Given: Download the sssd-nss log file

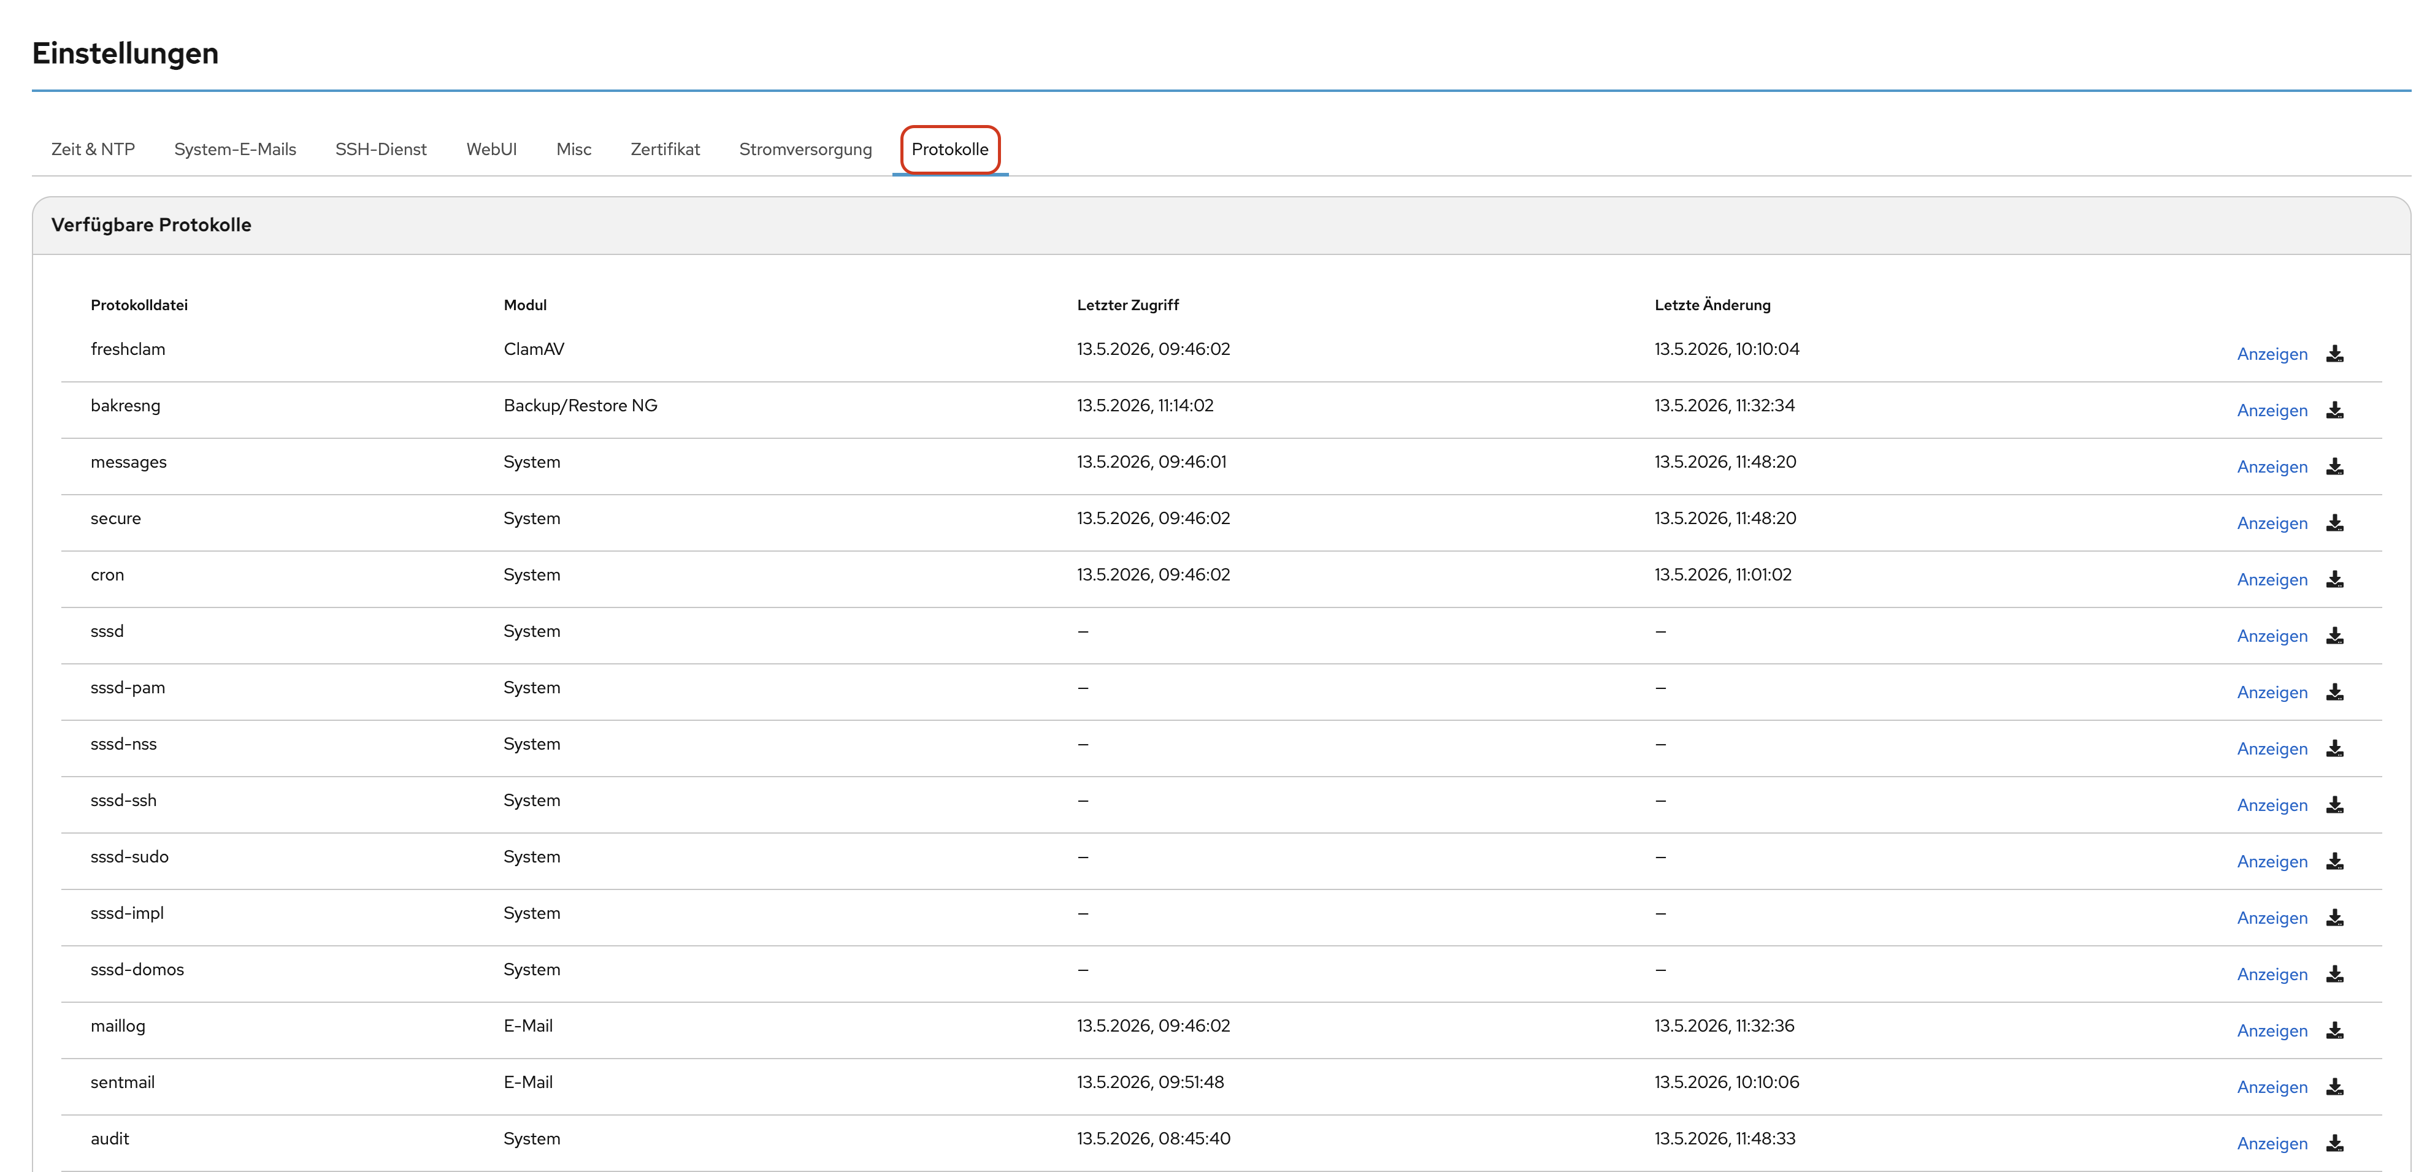Looking at the screenshot, I should (x=2334, y=748).
